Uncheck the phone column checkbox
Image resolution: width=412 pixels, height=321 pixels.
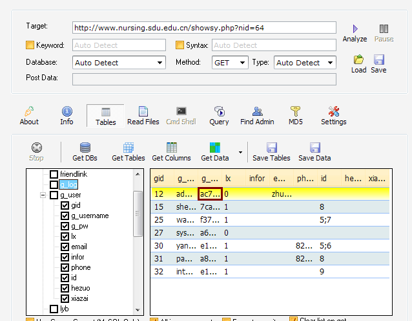click(65, 267)
